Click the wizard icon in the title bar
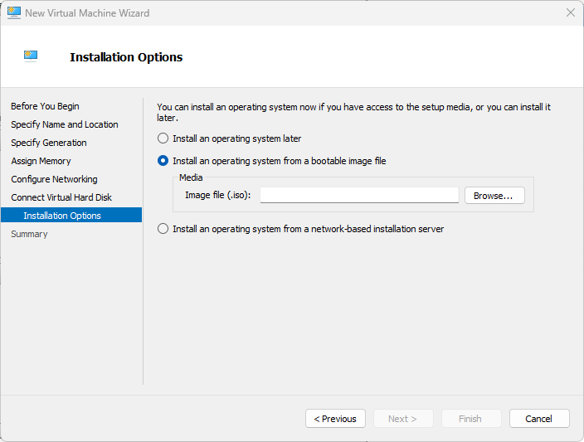This screenshot has height=442, width=584. 14,12
